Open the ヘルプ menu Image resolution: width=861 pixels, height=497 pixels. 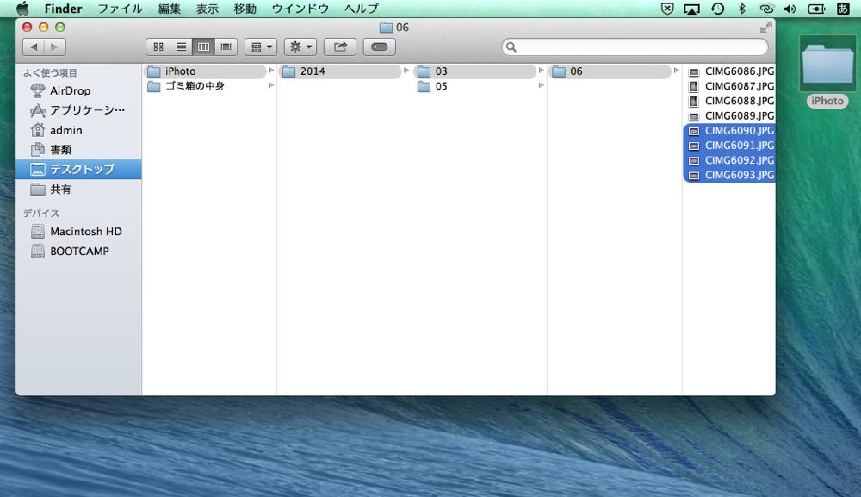[x=362, y=9]
